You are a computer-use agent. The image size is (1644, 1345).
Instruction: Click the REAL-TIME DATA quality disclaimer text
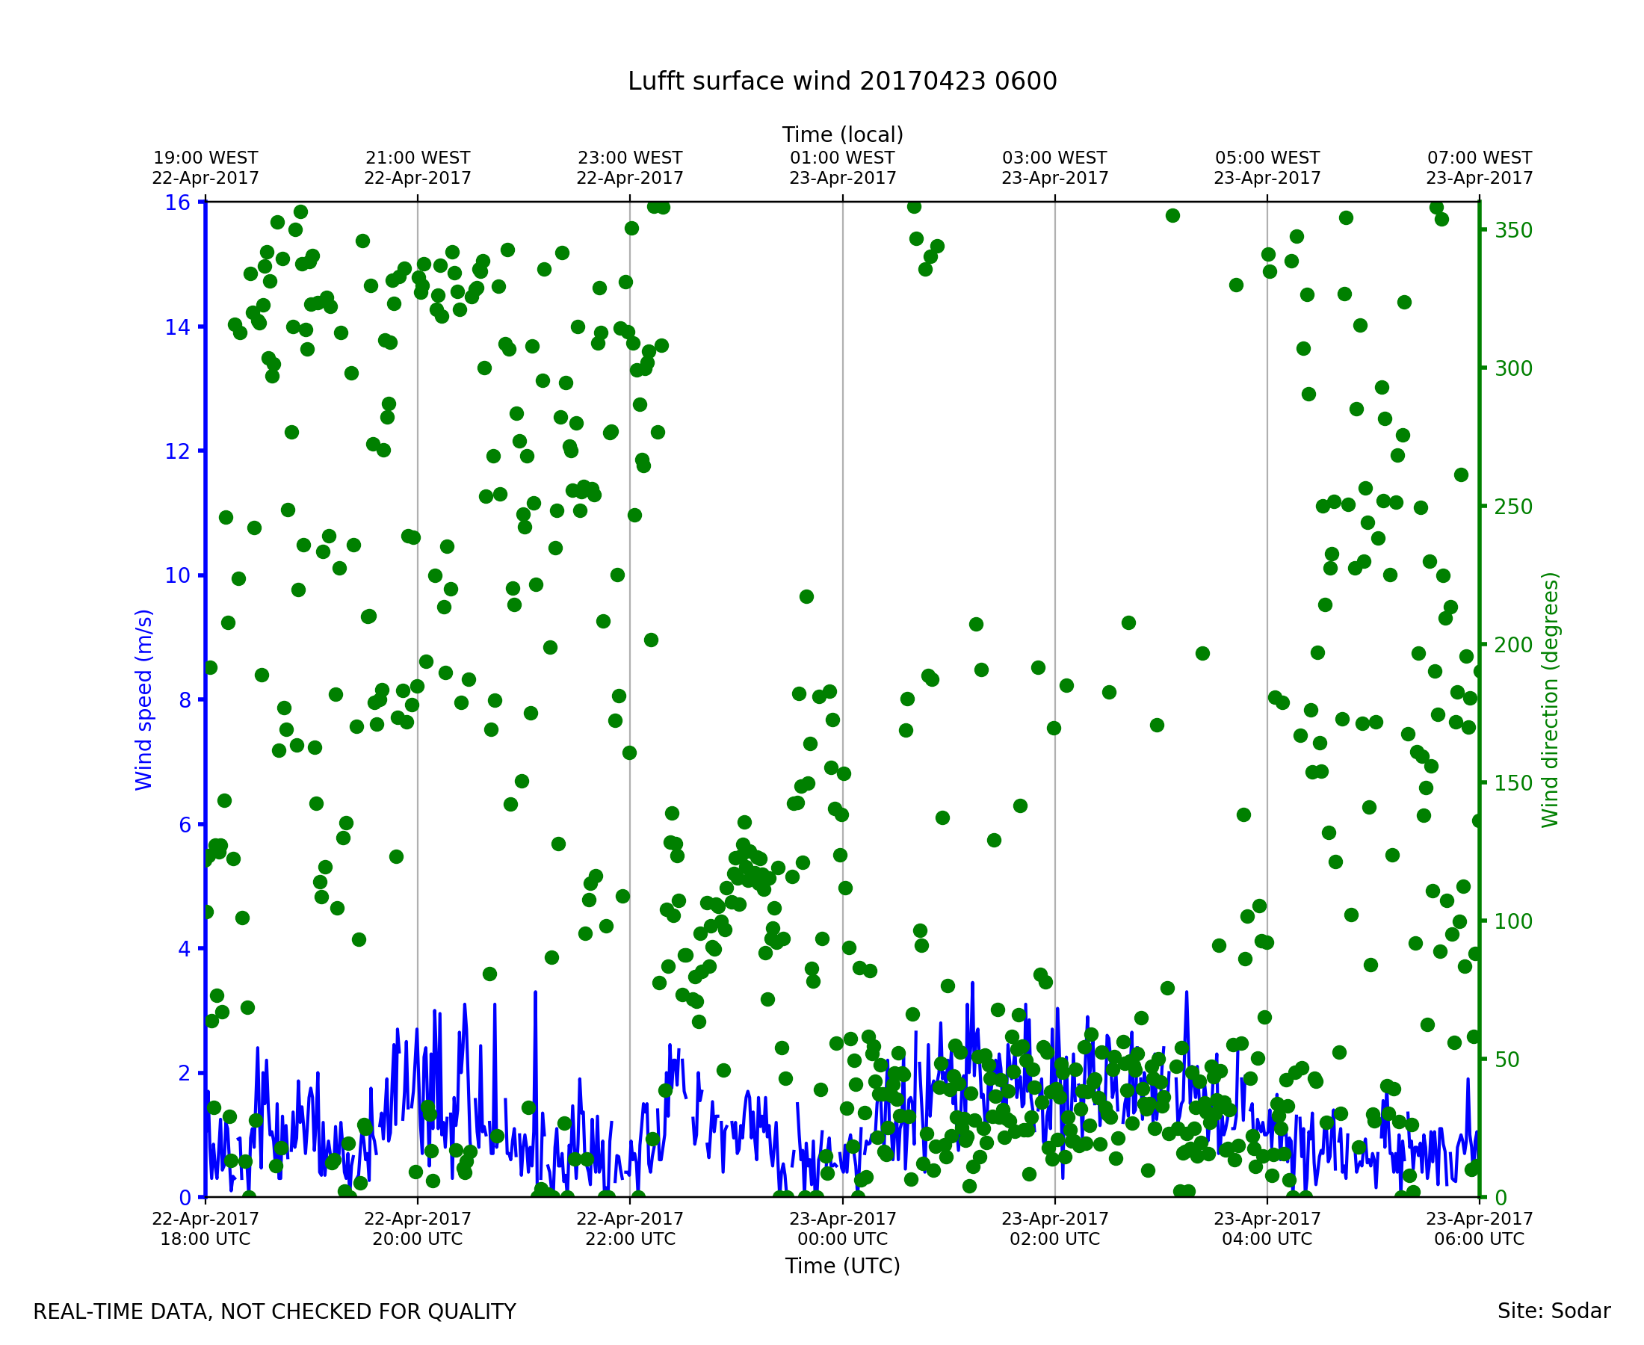coord(274,1311)
